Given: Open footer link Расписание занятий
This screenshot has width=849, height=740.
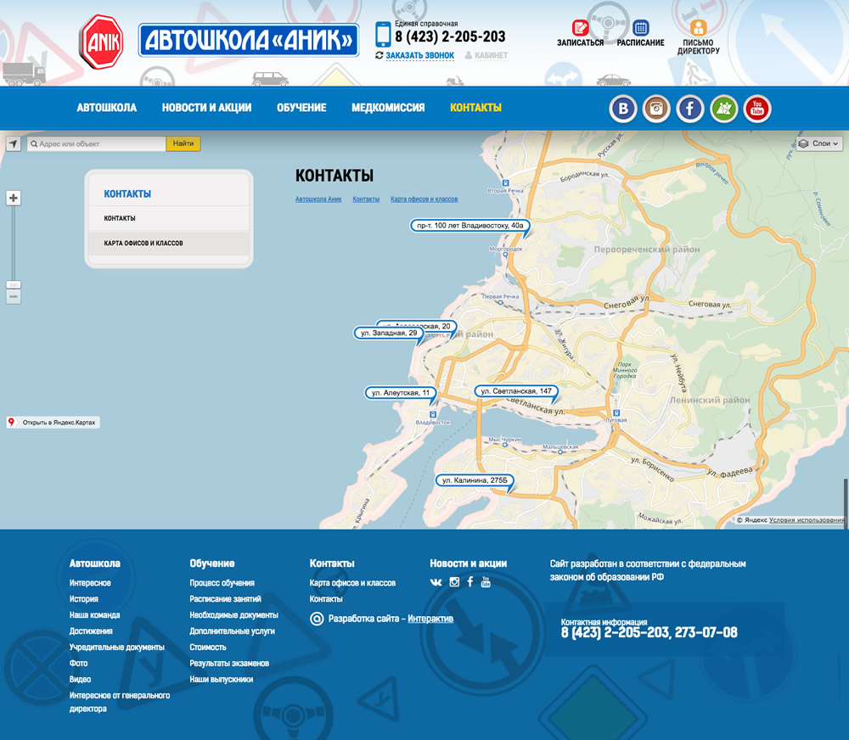Looking at the screenshot, I should pyautogui.click(x=225, y=599).
